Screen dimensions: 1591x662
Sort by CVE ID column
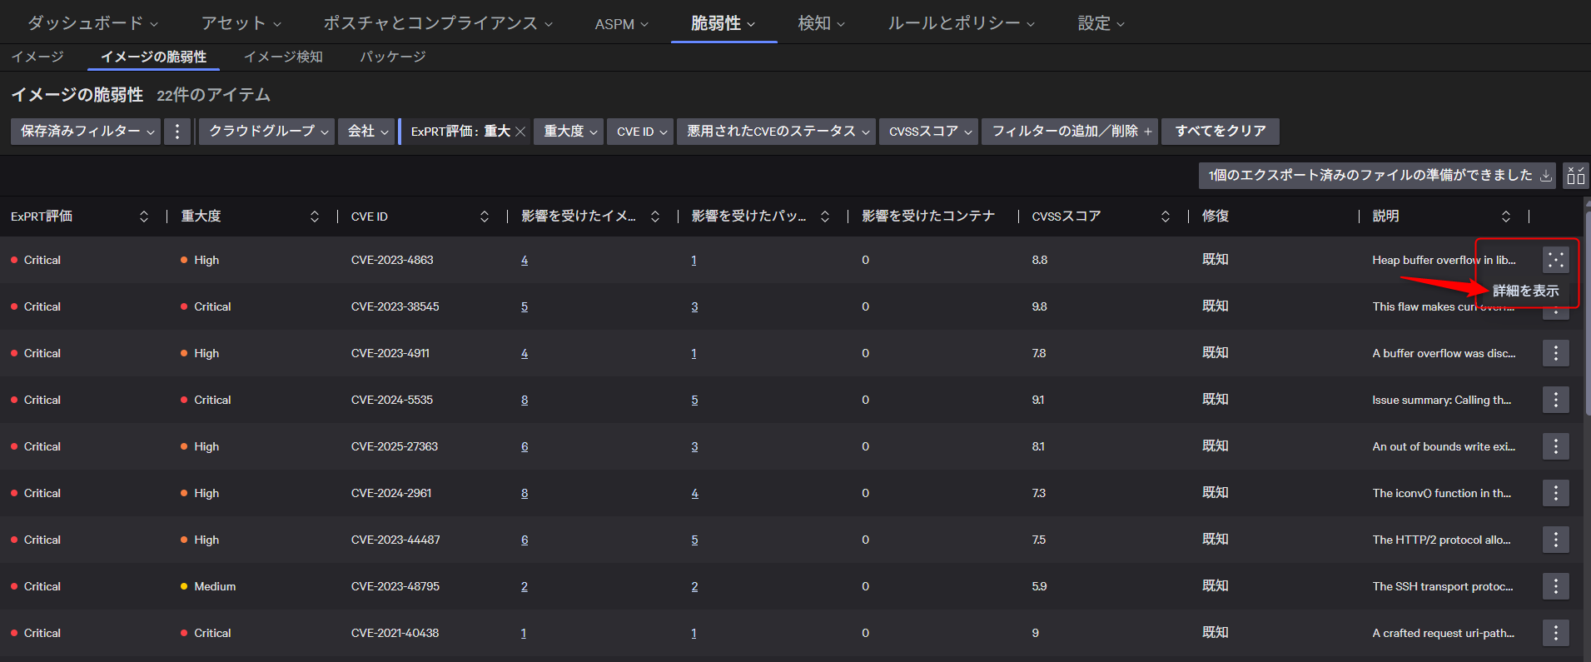tap(485, 217)
